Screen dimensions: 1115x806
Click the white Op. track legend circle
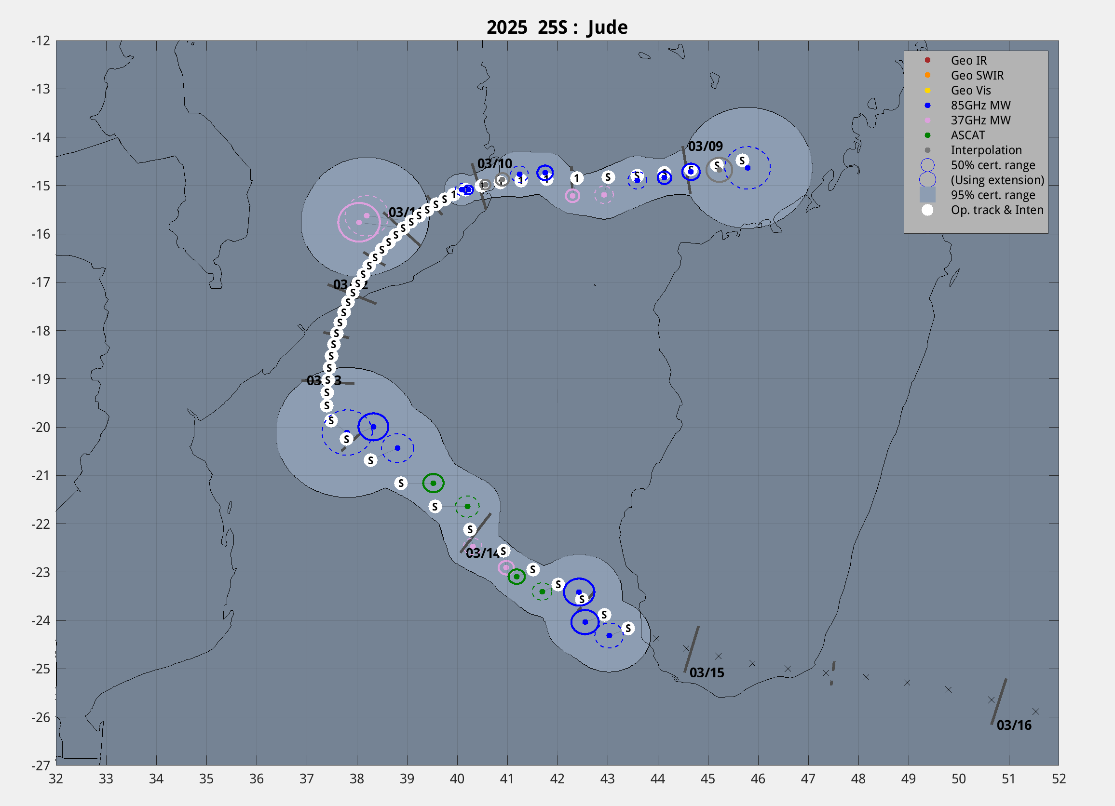pyautogui.click(x=927, y=210)
